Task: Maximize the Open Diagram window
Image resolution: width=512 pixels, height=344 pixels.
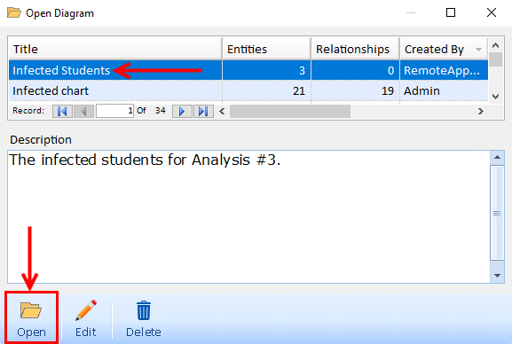Action: pos(451,12)
